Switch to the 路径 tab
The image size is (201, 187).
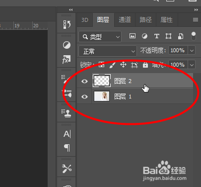(146, 20)
